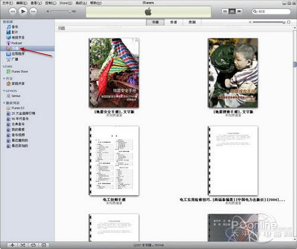Select the 电工实用检修技巧 book cover
297x249 pixels.
[x=233, y=160]
